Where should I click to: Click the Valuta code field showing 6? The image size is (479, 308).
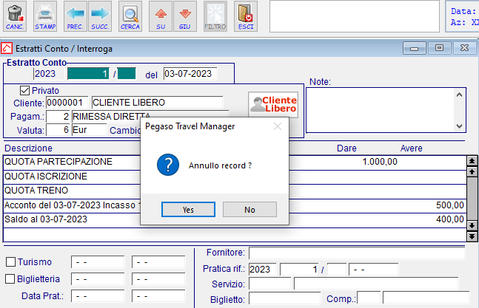tap(58, 130)
